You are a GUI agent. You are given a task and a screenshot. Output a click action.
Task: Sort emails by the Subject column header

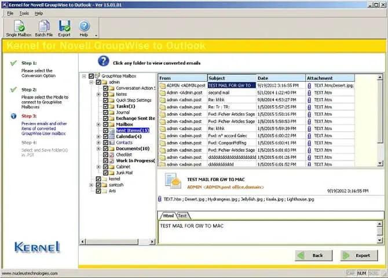[x=232, y=78]
